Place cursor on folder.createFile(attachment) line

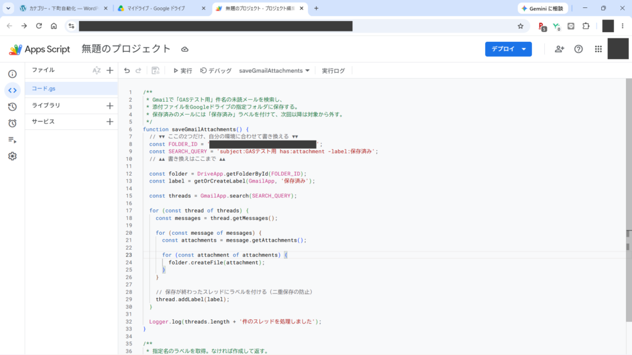pyautogui.click(x=217, y=263)
